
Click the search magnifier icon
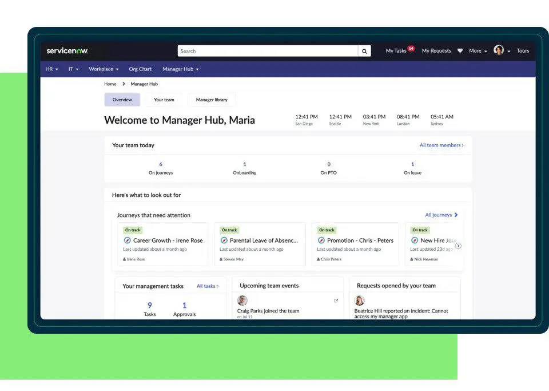(365, 51)
